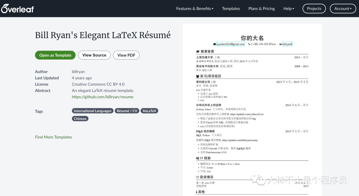
Task: Select the Chinese tag
Action: 80,118
